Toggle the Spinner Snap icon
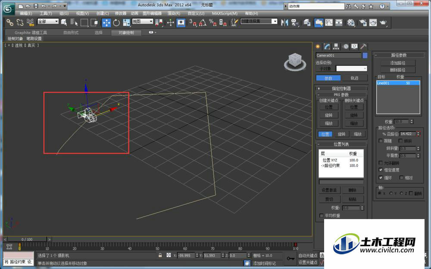431x269 pixels. tap(223, 22)
